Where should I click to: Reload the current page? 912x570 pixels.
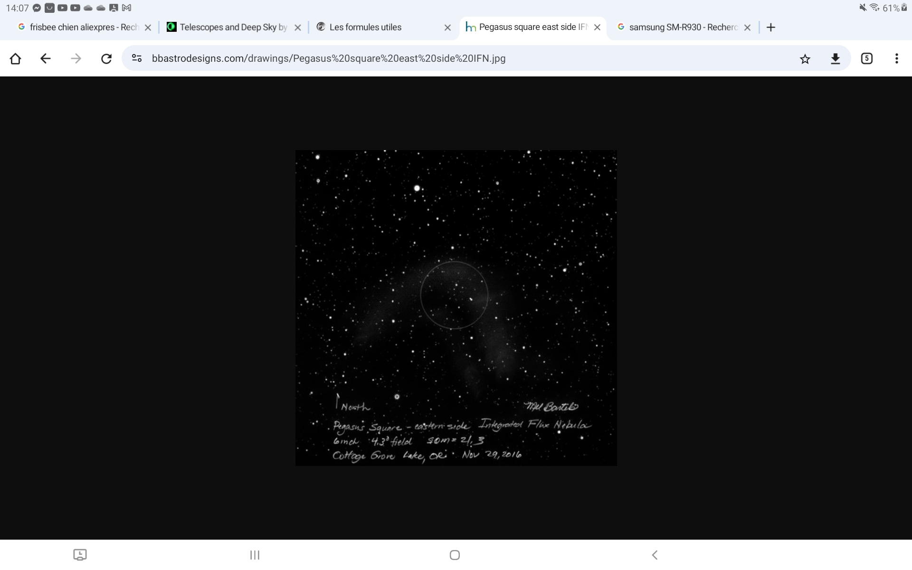pyautogui.click(x=106, y=58)
